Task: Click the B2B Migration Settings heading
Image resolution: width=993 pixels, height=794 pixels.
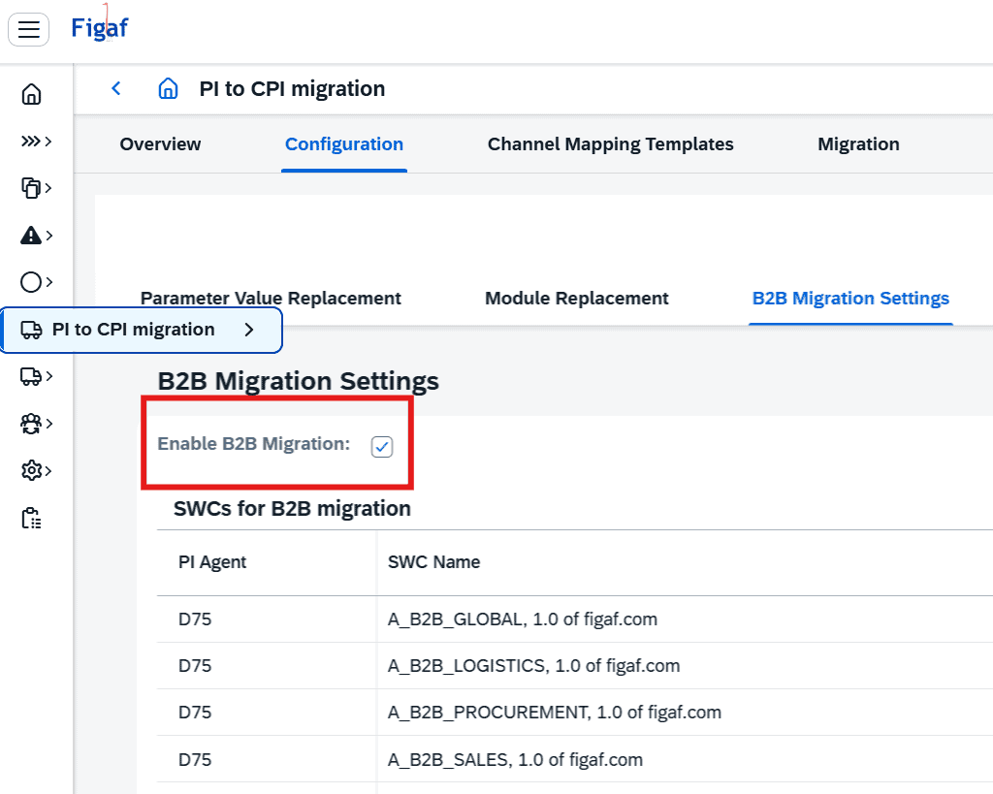Action: point(299,381)
